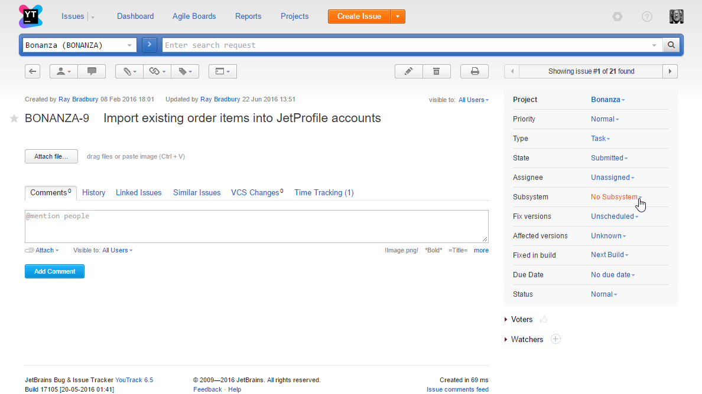Star the BONANZA-9 issue

click(x=14, y=119)
